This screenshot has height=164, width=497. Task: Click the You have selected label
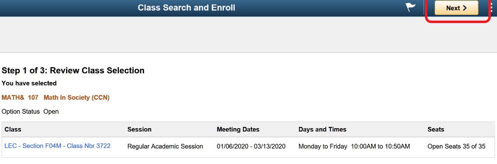click(29, 83)
